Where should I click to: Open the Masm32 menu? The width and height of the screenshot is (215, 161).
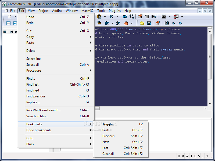[x=88, y=11]
